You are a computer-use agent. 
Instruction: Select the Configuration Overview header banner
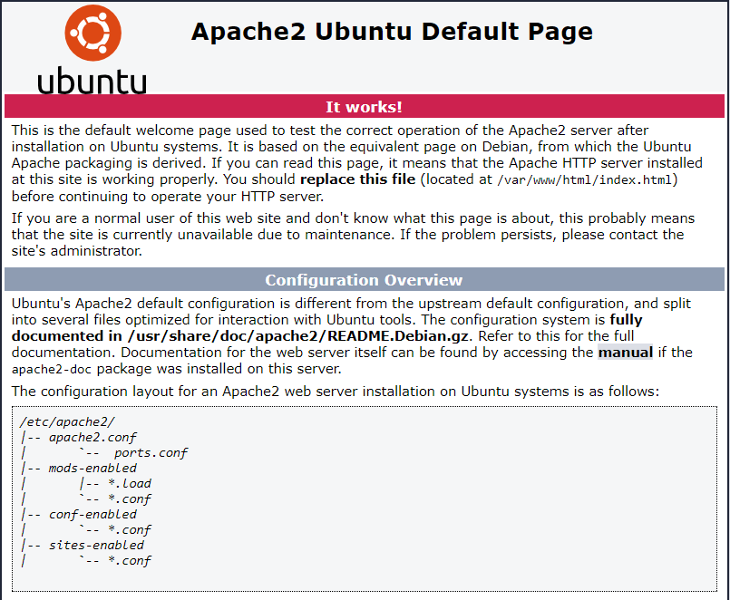pos(365,280)
